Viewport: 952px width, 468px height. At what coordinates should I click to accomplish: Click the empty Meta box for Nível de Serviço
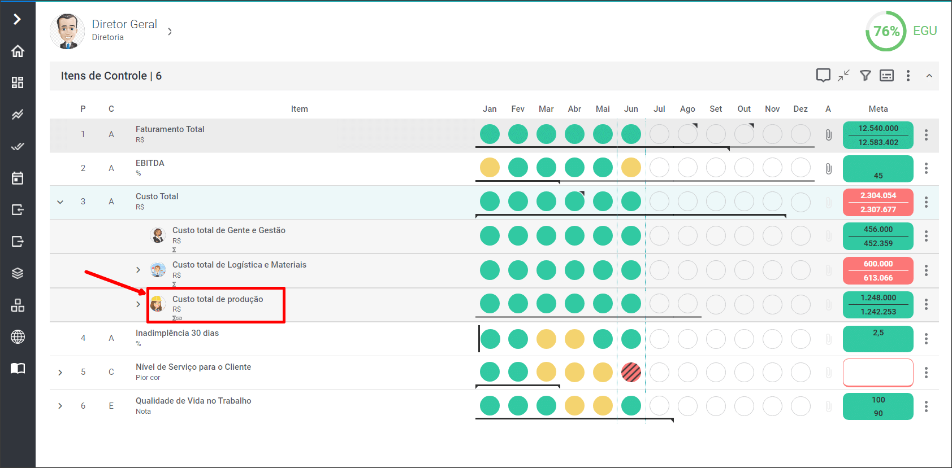point(878,373)
